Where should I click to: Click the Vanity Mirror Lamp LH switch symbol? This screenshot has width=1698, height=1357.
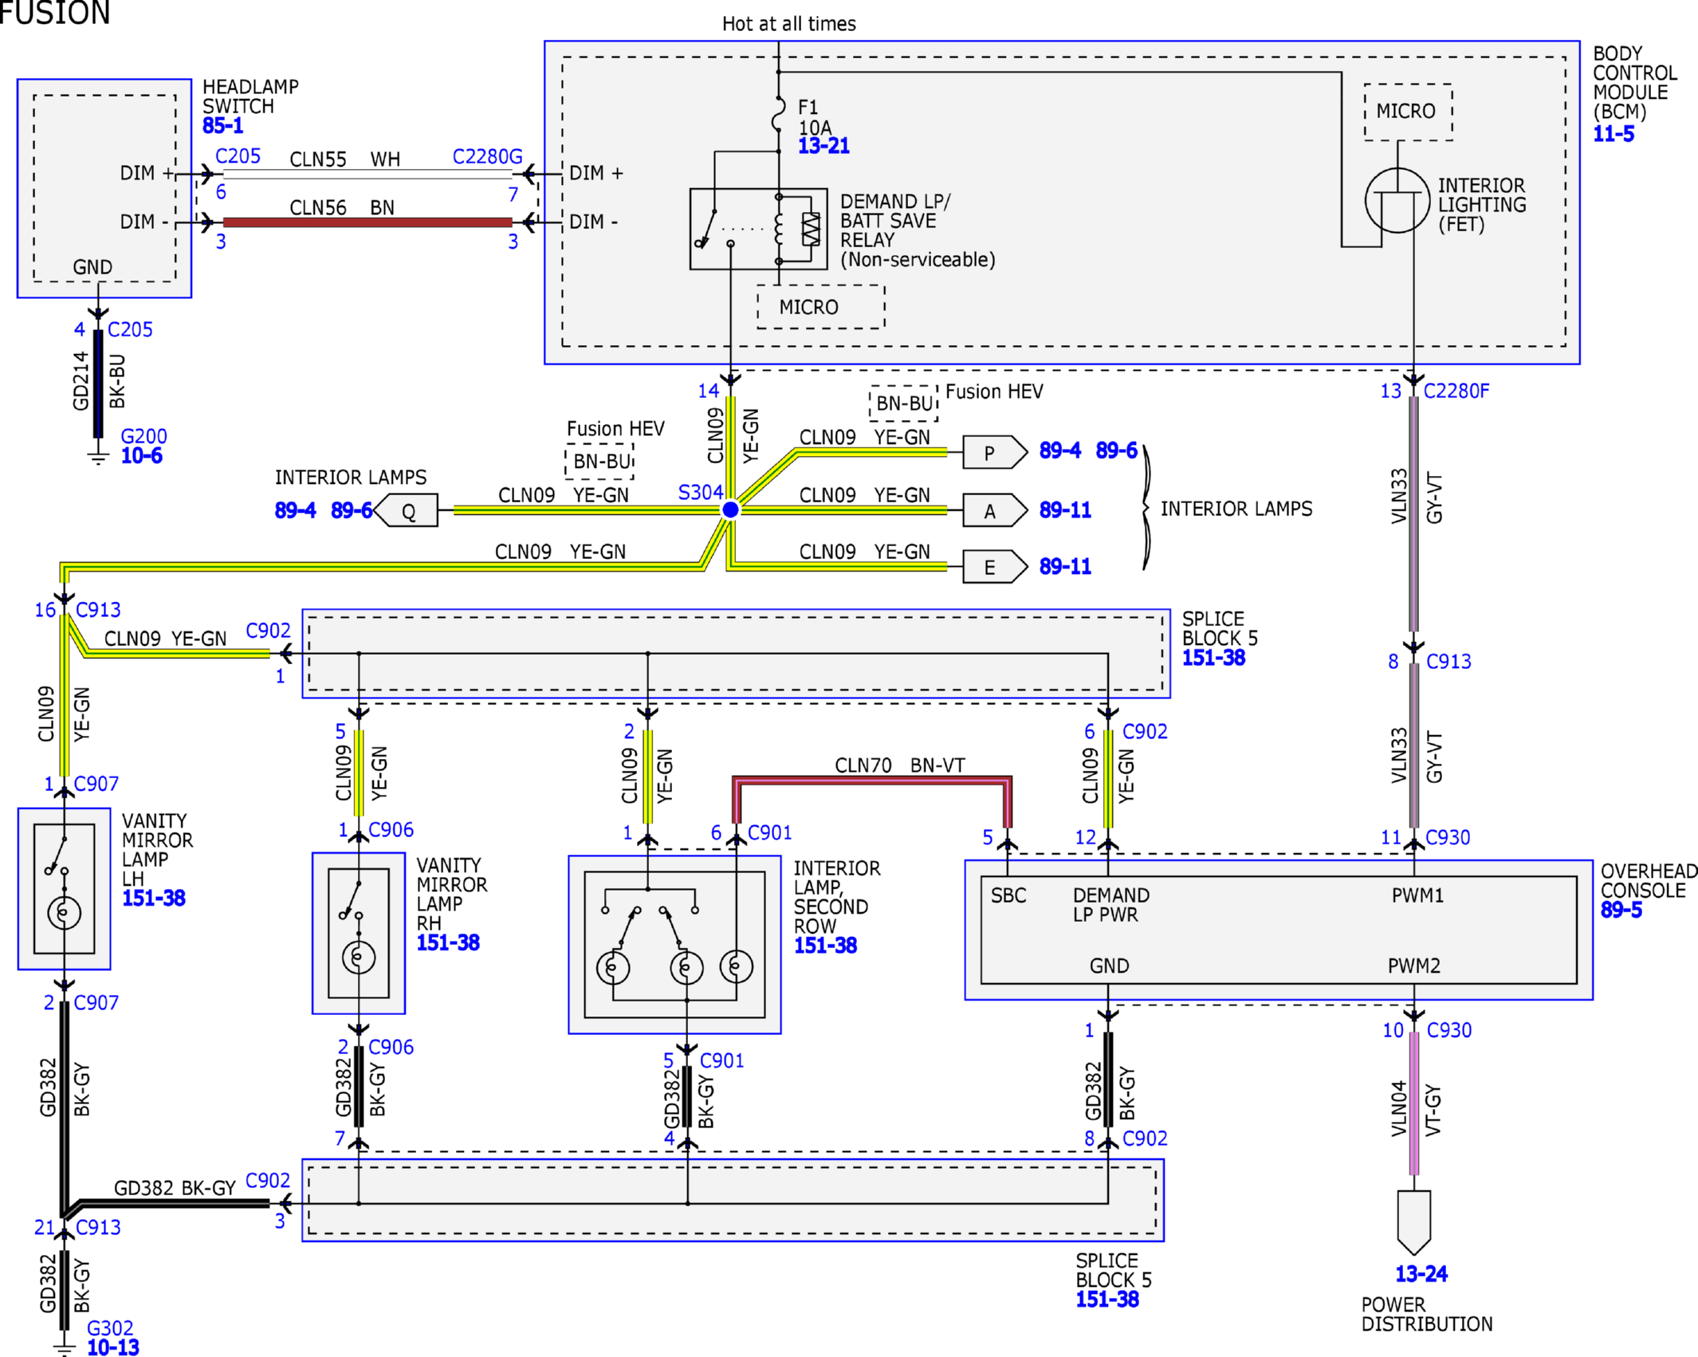coord(57,855)
